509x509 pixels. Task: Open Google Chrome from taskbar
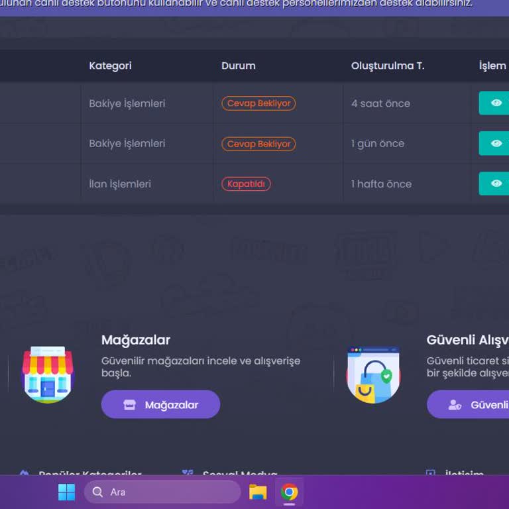tap(289, 492)
